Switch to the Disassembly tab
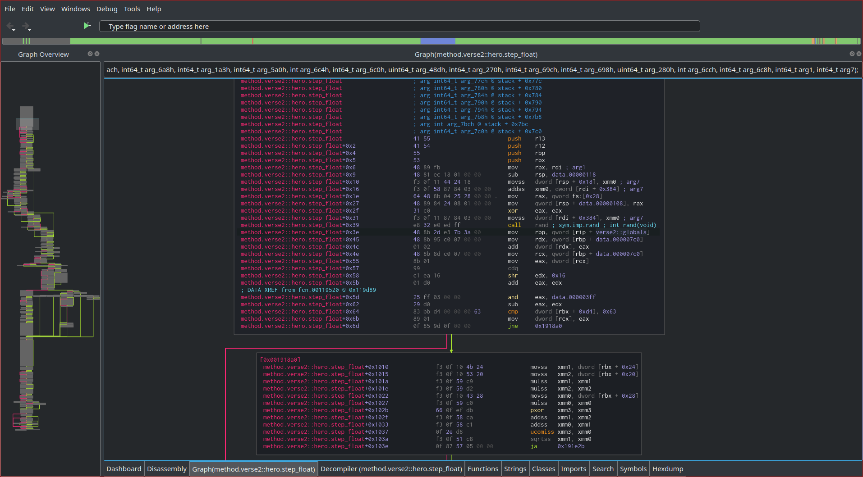 point(167,469)
